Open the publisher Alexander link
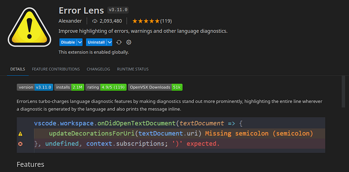Screen dimensions: 349x172 [x=70, y=21]
